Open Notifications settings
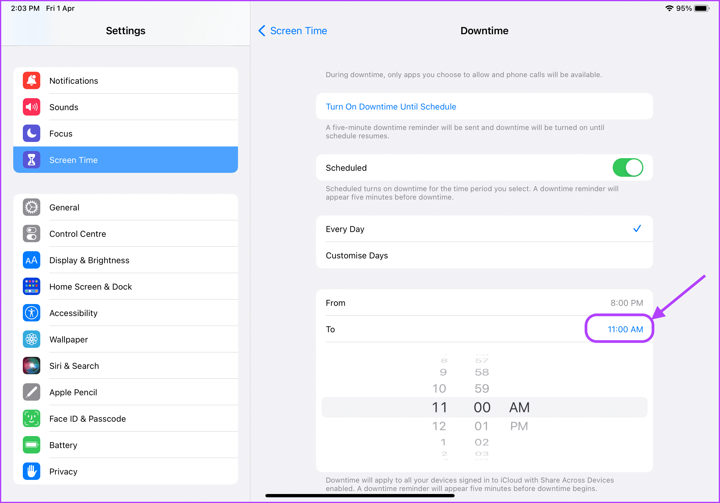Viewport: 720px width, 503px height. (125, 80)
